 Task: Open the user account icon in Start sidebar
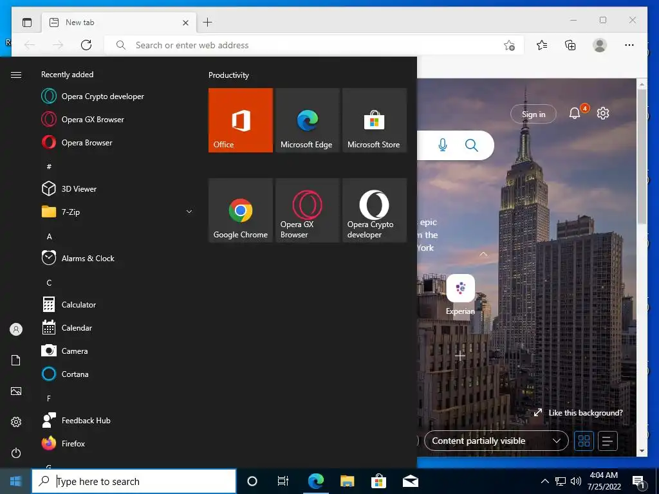point(16,329)
